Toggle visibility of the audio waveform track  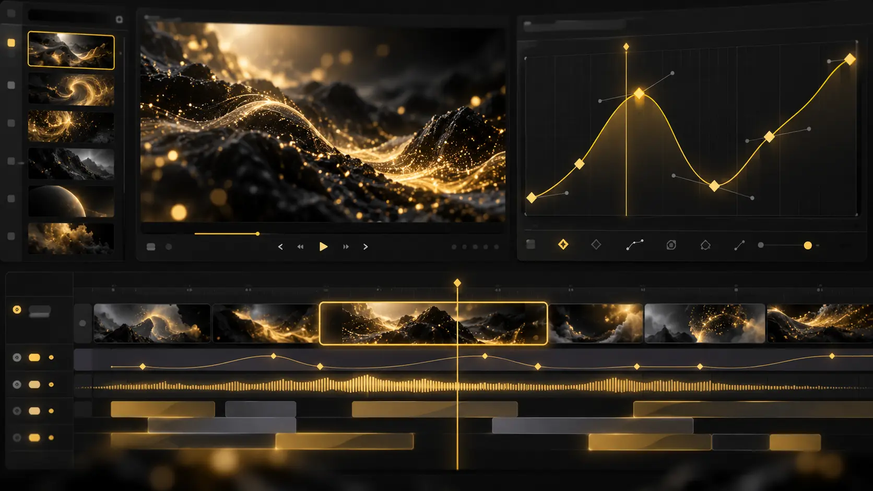(x=17, y=385)
